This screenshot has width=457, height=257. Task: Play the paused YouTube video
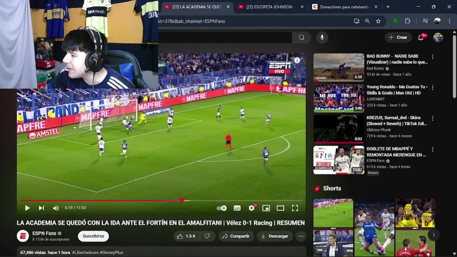pos(27,208)
